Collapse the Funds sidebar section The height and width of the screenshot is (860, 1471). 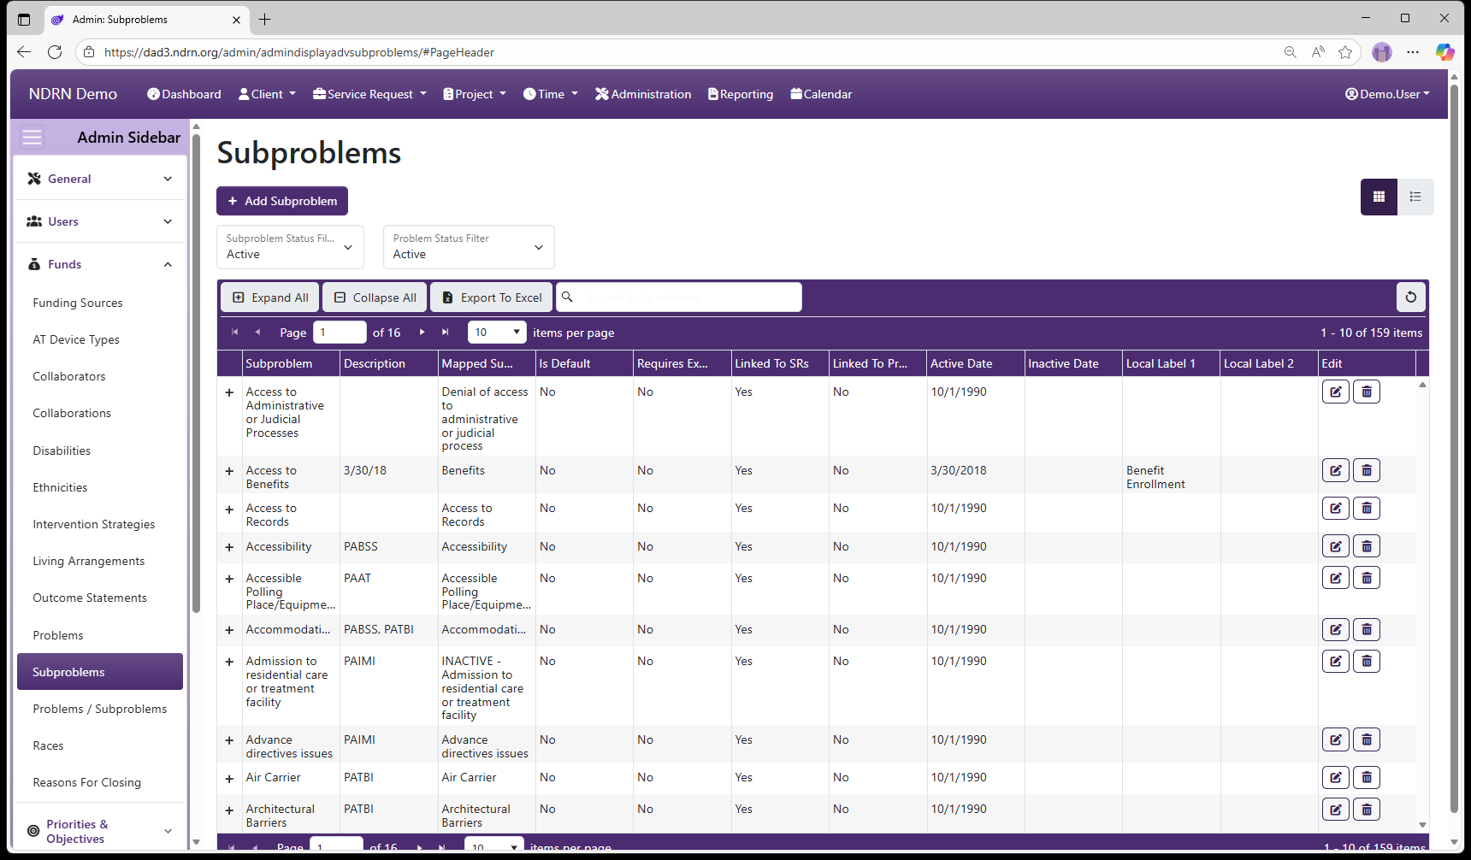tap(100, 264)
